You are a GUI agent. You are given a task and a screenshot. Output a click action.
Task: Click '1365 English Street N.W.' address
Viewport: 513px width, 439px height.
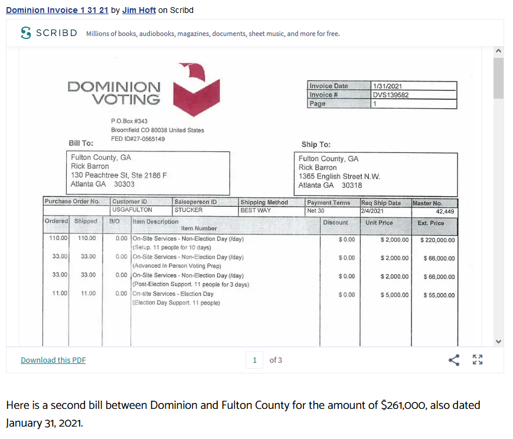click(x=339, y=177)
